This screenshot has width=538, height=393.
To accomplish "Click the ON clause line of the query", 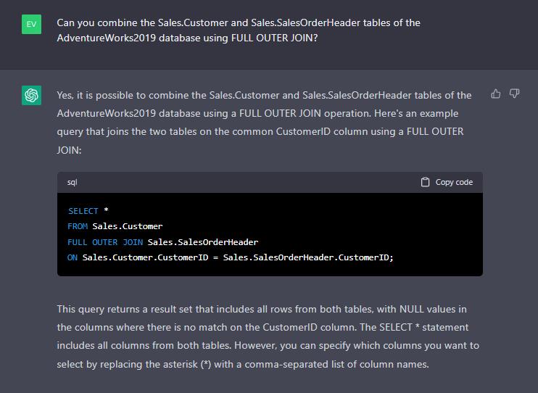I will [231, 257].
